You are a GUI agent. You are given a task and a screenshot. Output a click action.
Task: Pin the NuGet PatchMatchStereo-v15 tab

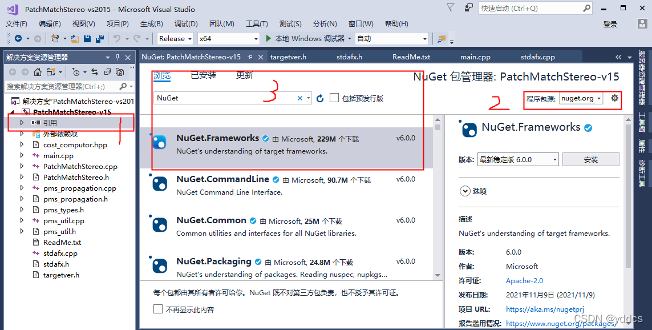click(250, 57)
